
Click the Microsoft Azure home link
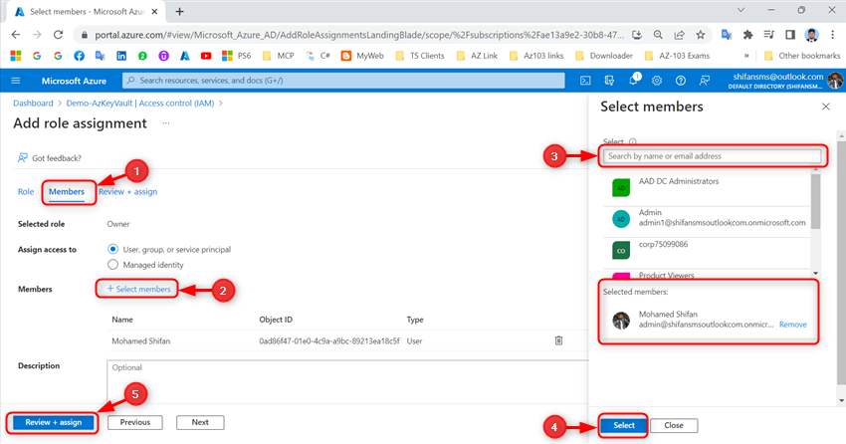pos(74,81)
